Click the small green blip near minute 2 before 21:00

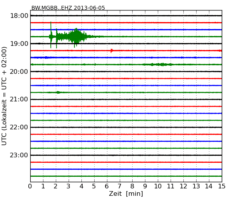click(x=58, y=92)
